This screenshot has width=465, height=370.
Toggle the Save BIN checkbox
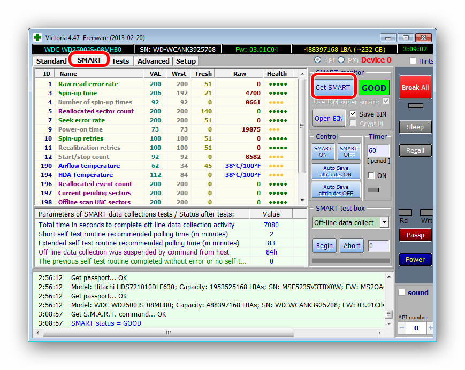pos(353,114)
